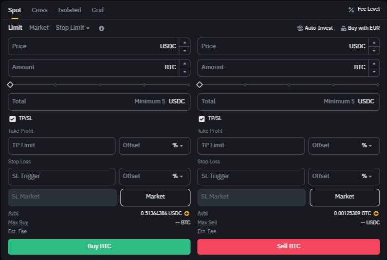Click the Fee Level percent icon

[351, 10]
